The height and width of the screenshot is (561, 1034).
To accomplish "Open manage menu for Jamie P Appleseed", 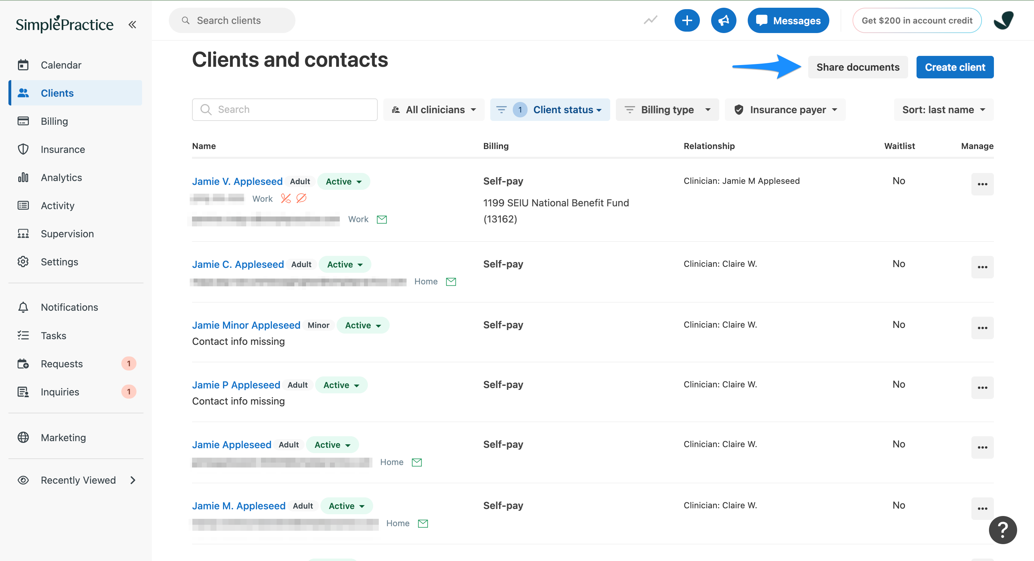I will 982,388.
